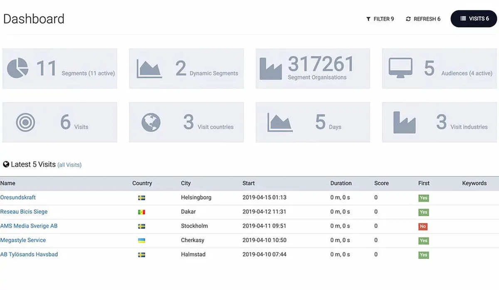Screen dimensions: 499x290
Task: Click the Dakar city cell
Action: pyautogui.click(x=188, y=211)
